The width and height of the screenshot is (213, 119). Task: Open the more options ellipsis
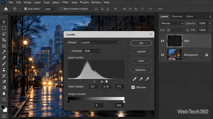coord(160,9)
